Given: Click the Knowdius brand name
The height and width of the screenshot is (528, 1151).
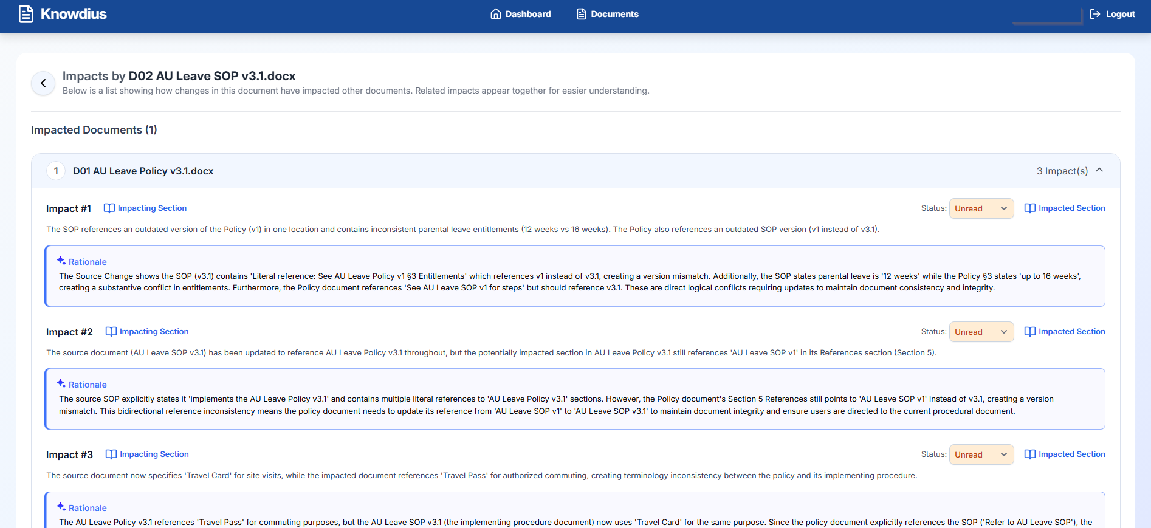Looking at the screenshot, I should click(74, 14).
